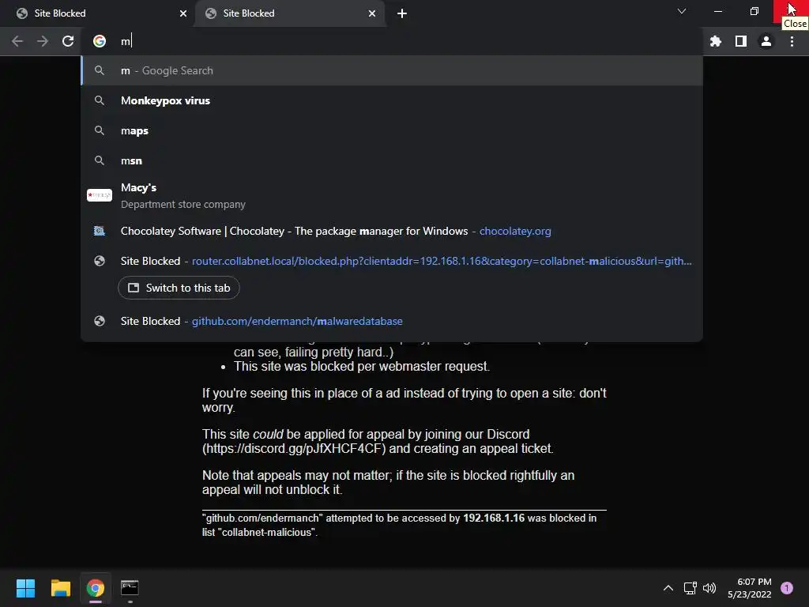Click the magnifier icon beside 'Monkeypox virus'
Viewport: 809px width, 607px height.
(100, 100)
